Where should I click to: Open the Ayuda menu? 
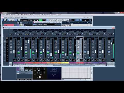click(59, 15)
